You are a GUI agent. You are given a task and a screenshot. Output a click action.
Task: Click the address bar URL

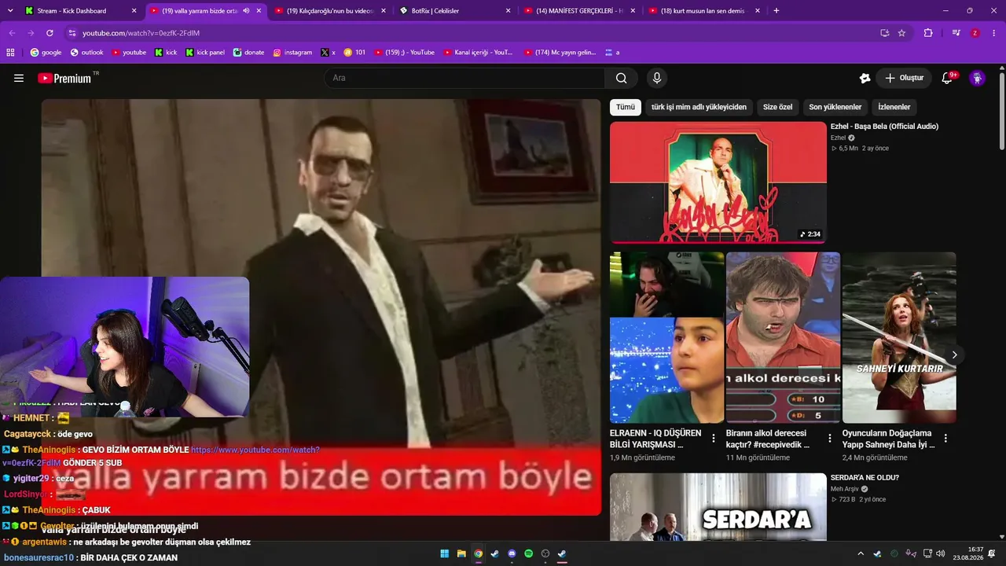point(141,33)
